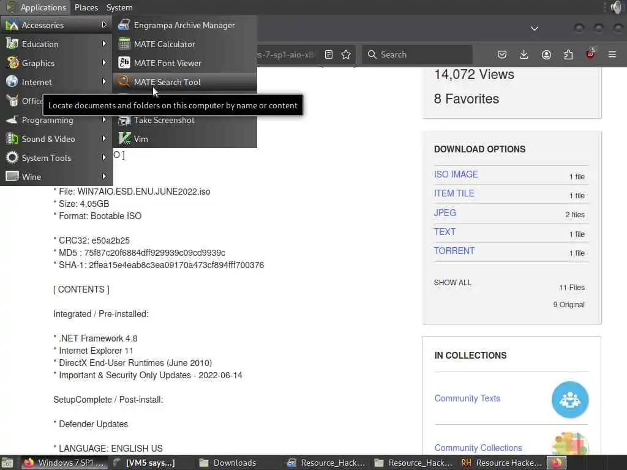The image size is (627, 470).
Task: Open the ITEM TILE download link
Action: (454, 193)
